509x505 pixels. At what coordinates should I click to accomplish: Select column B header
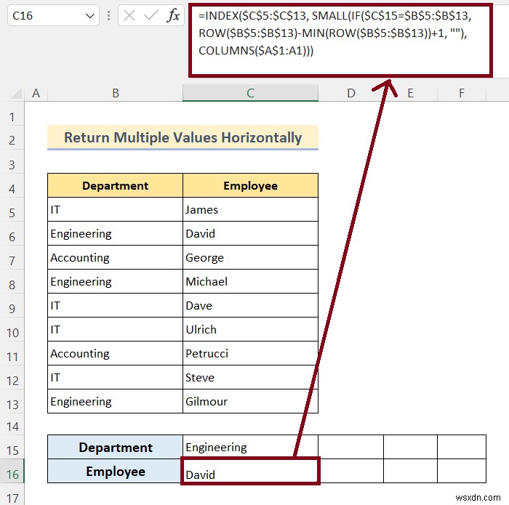coord(115,93)
